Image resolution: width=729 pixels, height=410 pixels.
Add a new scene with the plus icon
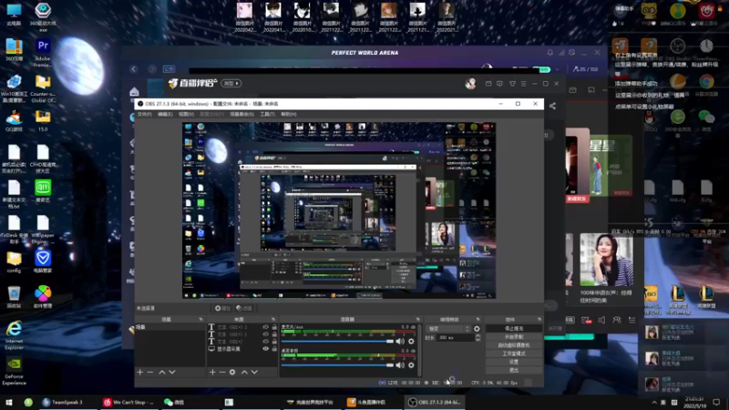point(140,373)
